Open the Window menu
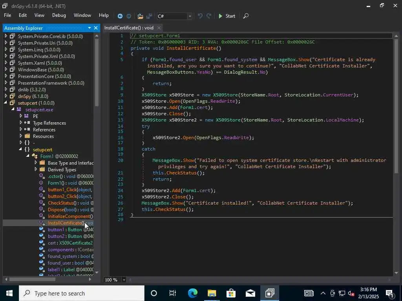Screen dimensions: 402x301 coord(82,15)
